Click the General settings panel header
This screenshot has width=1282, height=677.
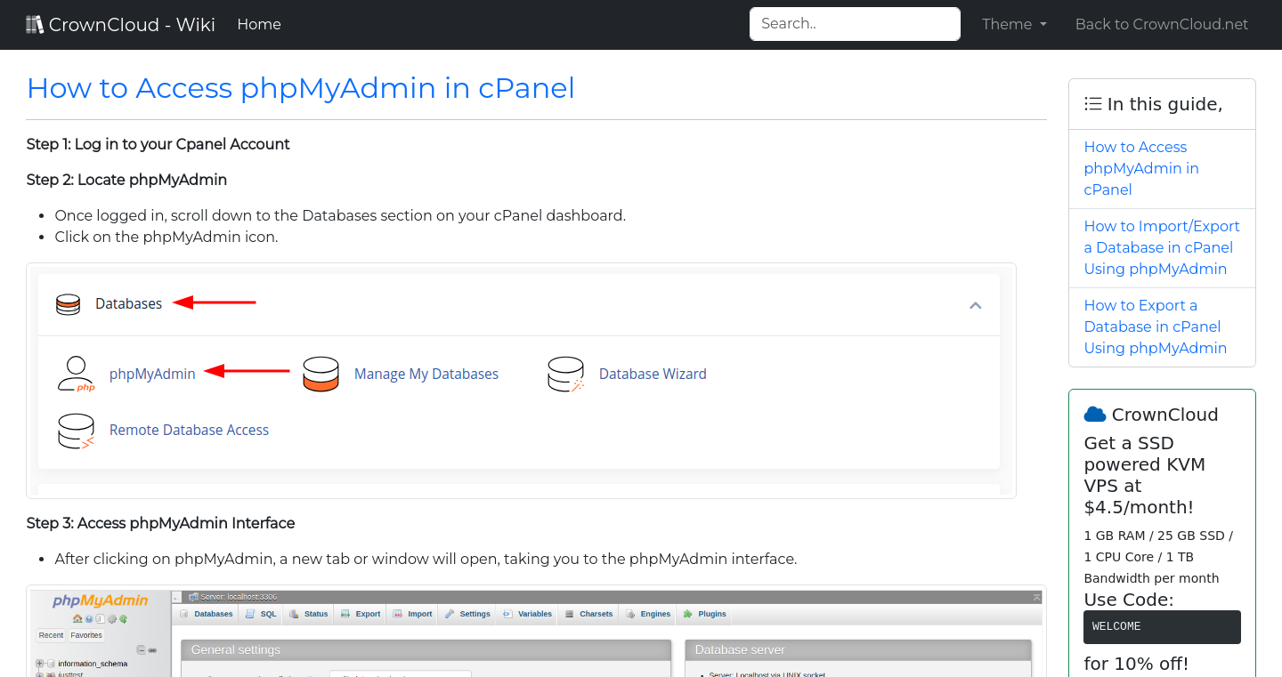tap(426, 649)
